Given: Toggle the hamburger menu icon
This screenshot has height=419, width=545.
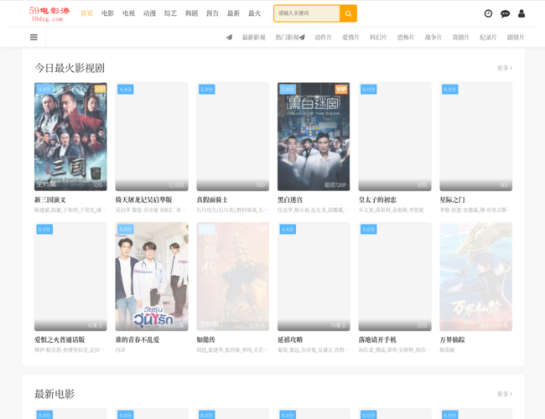Looking at the screenshot, I should pos(34,37).
